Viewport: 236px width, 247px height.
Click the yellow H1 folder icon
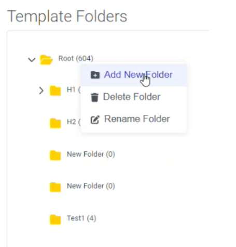click(55, 90)
